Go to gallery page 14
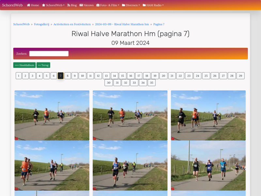Screen dimensions: 261x196 (115, 76)
